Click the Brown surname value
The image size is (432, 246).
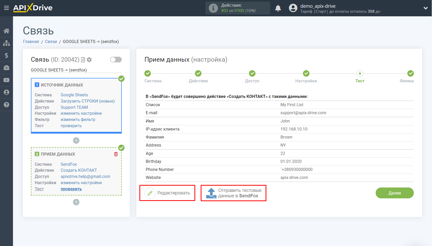(x=286, y=137)
